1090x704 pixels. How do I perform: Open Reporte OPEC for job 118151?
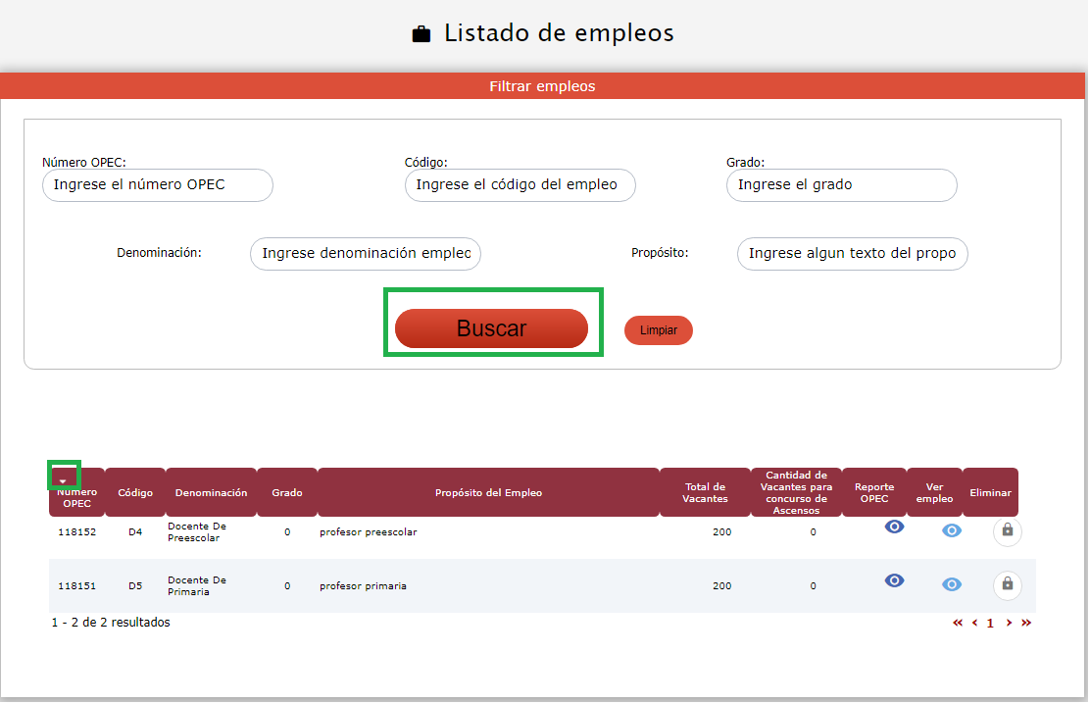894,580
